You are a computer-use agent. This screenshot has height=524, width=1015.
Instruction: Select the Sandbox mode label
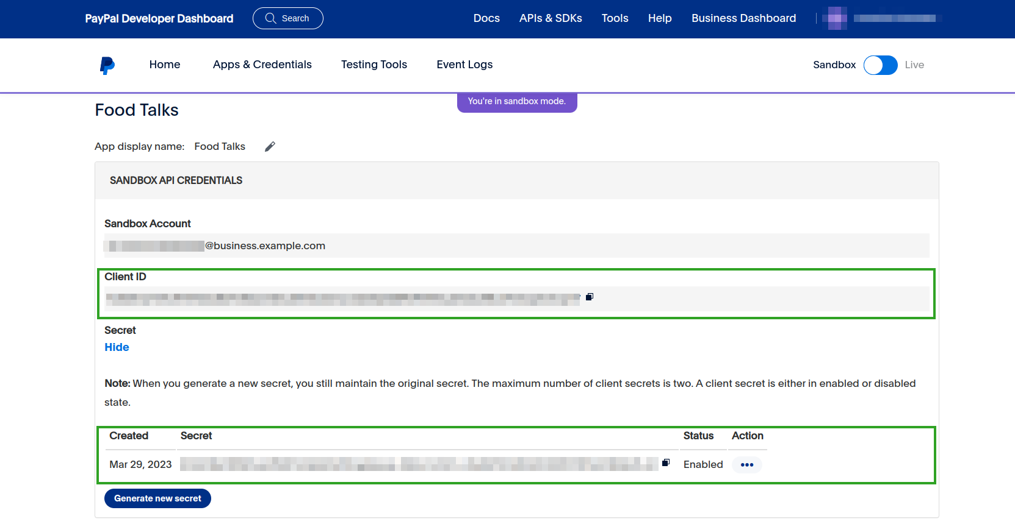[x=834, y=65]
